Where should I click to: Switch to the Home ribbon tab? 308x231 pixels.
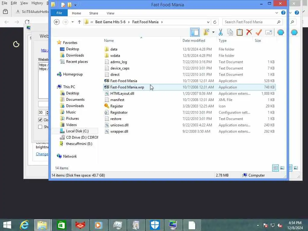(x=76, y=13)
